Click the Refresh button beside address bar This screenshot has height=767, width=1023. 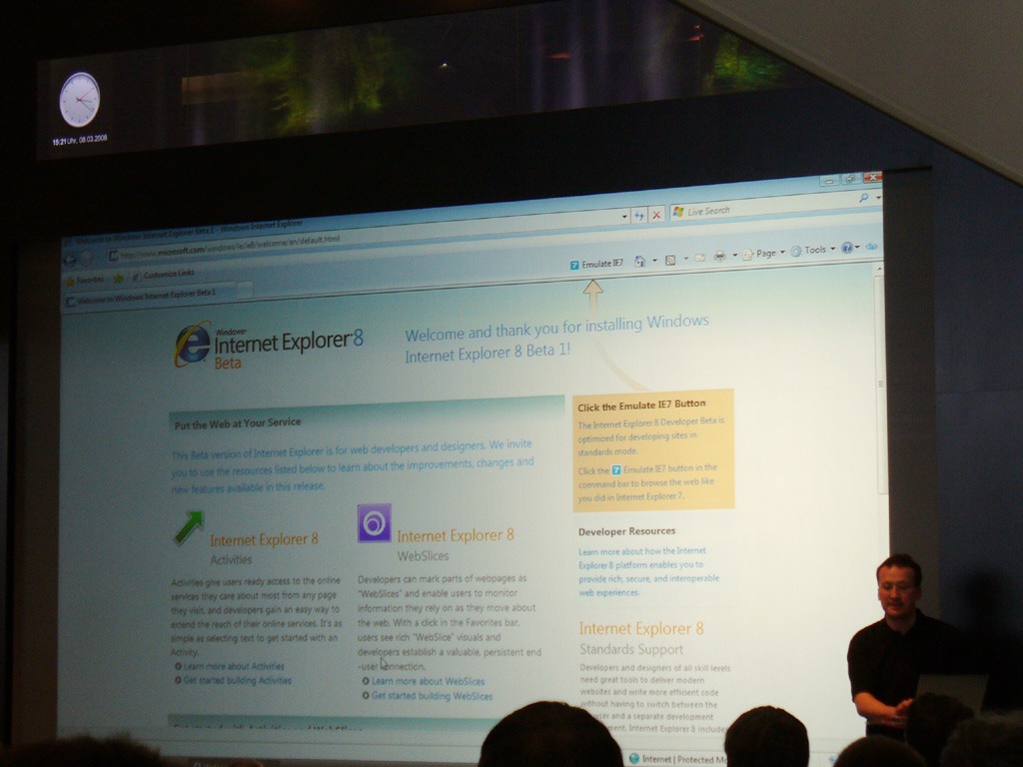pos(639,216)
